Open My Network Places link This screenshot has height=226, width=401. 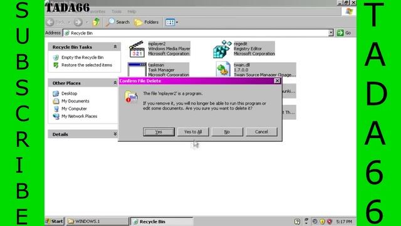[x=80, y=116]
